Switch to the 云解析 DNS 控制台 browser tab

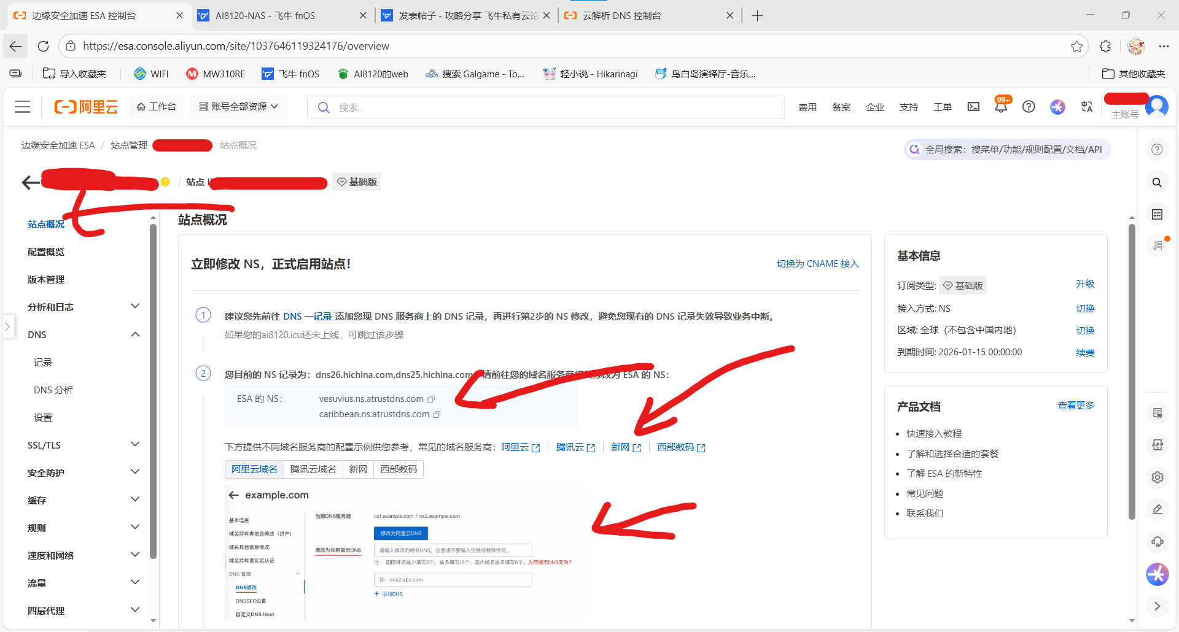click(648, 15)
